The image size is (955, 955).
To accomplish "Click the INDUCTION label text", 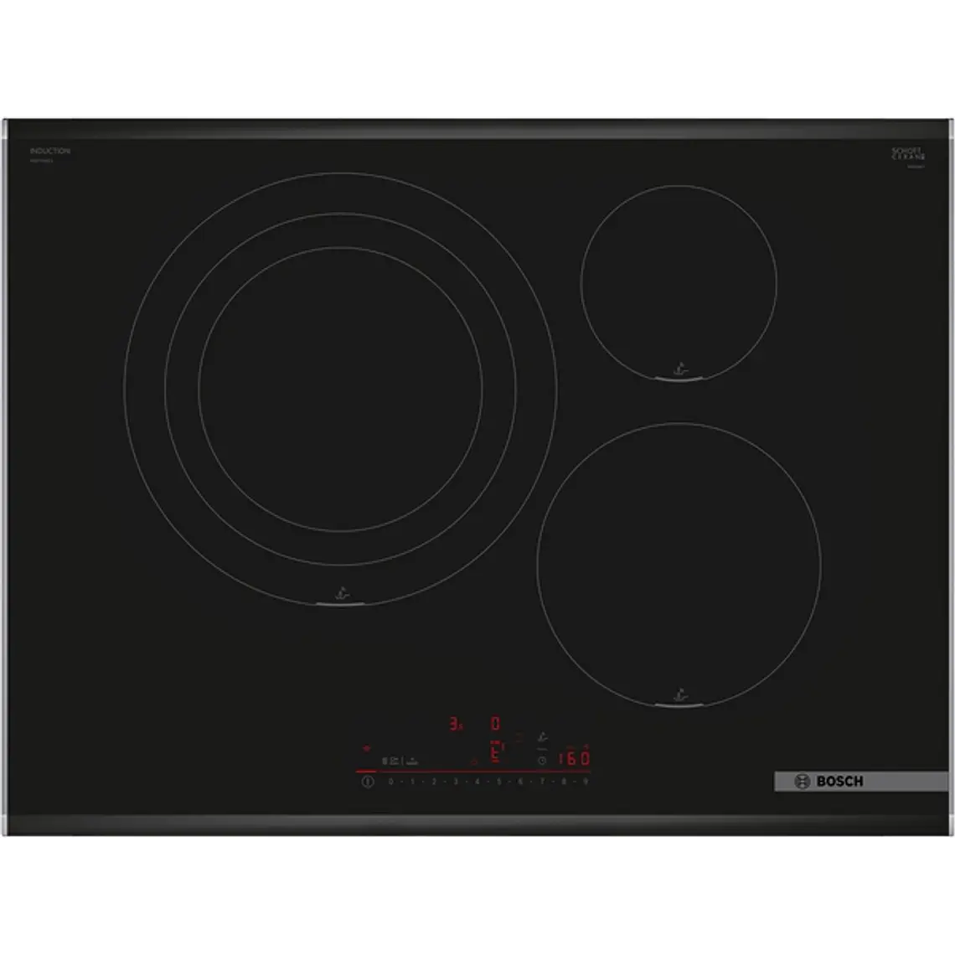I will [x=50, y=151].
